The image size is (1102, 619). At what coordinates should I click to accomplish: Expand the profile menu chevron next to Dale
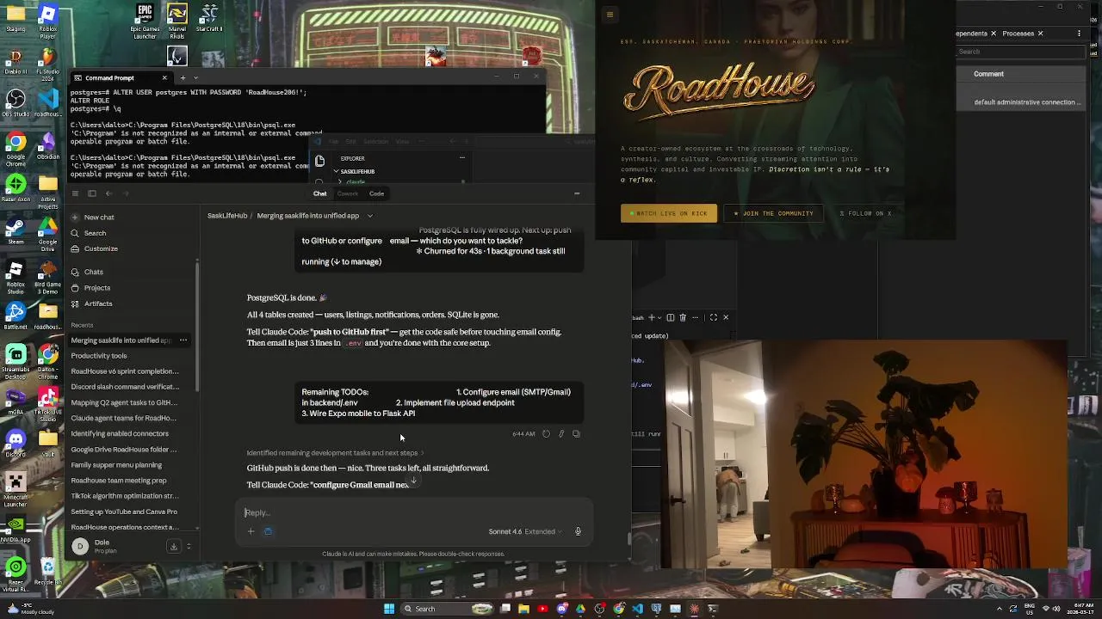click(x=189, y=546)
